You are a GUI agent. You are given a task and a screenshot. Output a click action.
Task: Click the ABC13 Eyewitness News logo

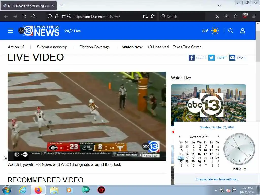tap(39, 31)
